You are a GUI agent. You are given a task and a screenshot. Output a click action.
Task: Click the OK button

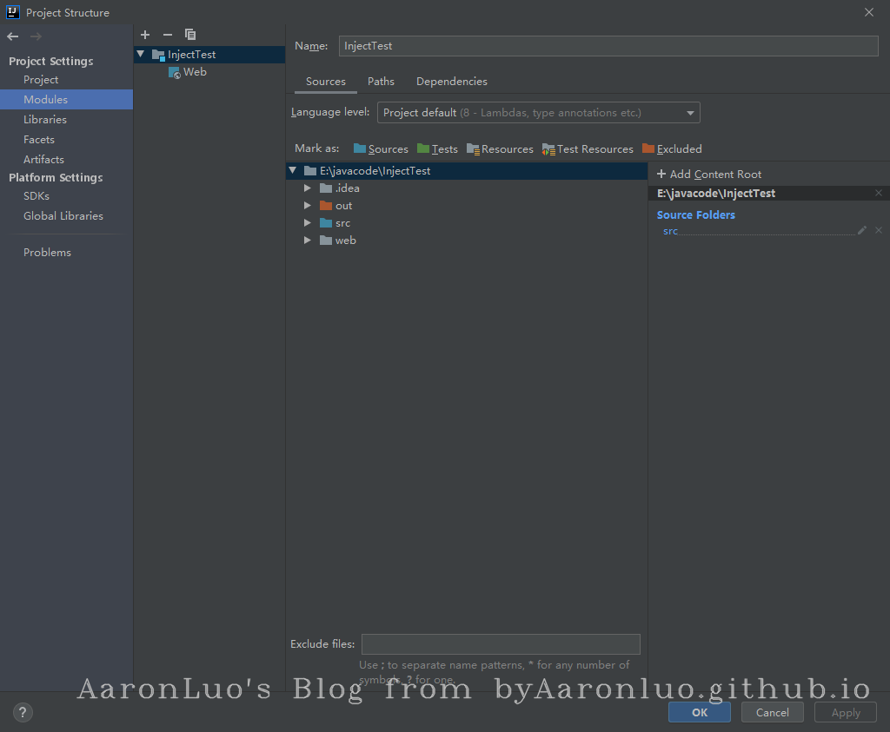point(699,713)
